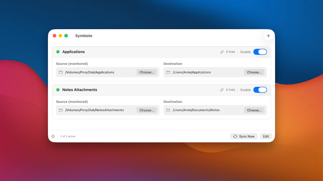The height and width of the screenshot is (181, 323).
Task: Click Source (monitored) label under Applications
Action: pos(72,64)
